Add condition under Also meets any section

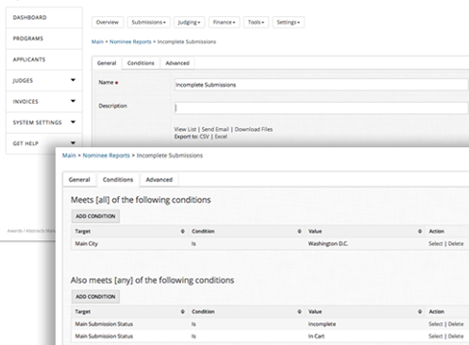95,297
